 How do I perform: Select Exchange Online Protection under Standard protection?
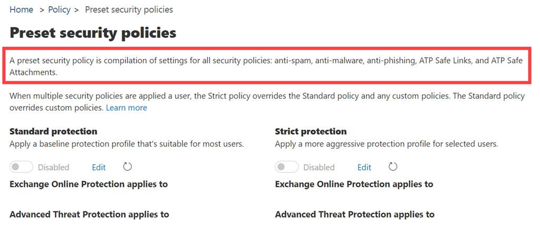point(89,184)
